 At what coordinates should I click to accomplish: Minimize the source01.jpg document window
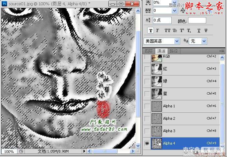[113, 4]
